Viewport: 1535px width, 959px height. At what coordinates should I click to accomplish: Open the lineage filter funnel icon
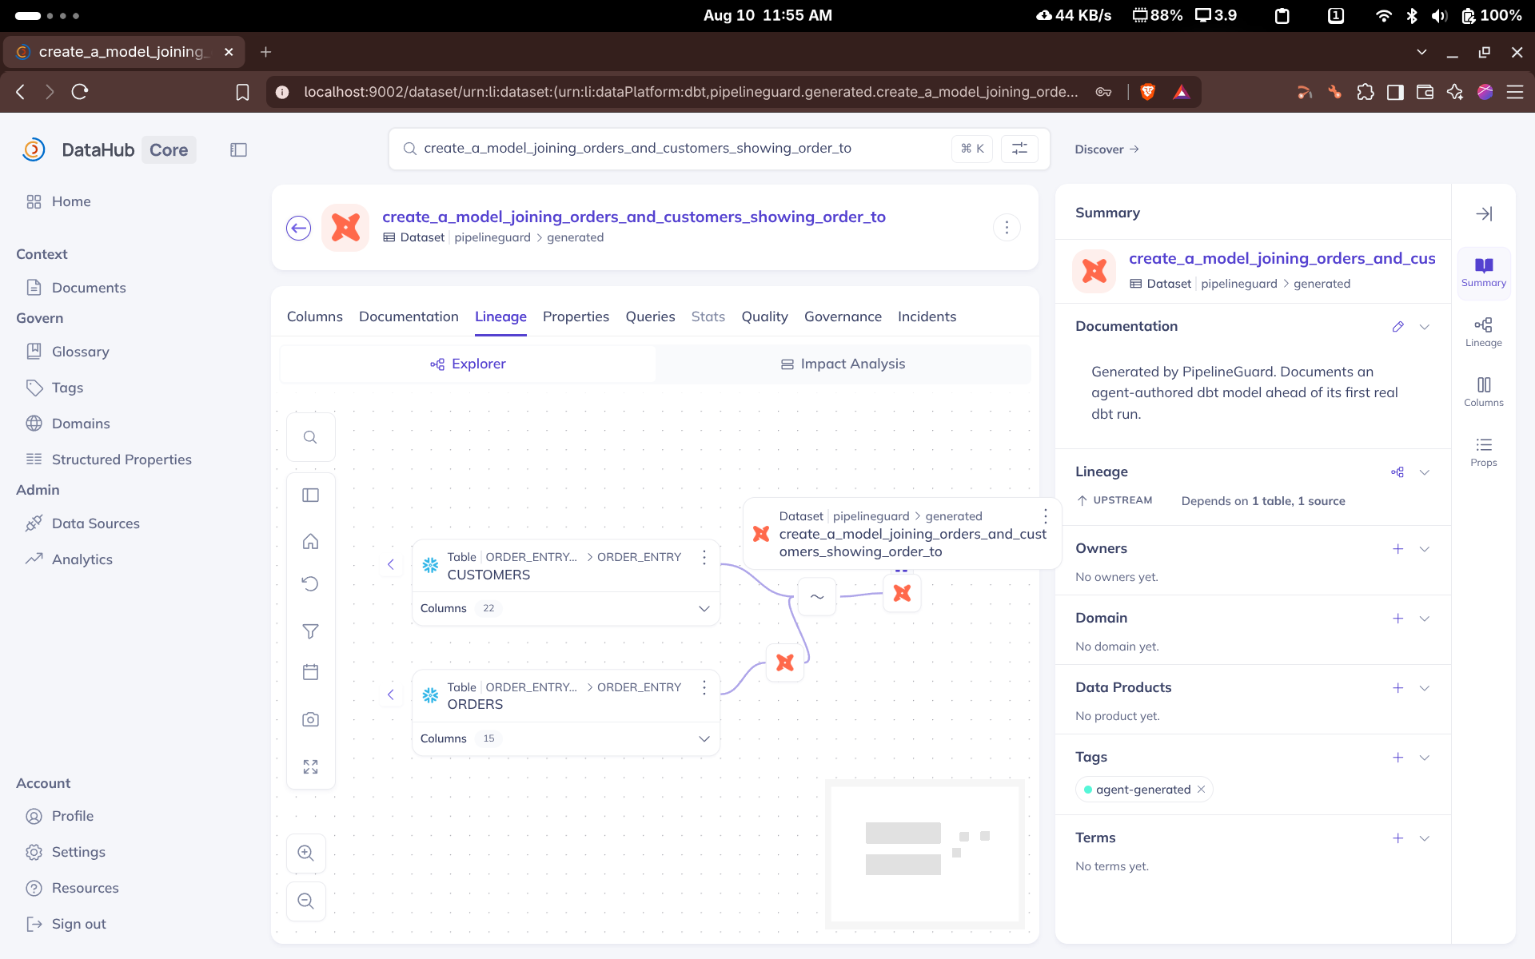click(310, 631)
